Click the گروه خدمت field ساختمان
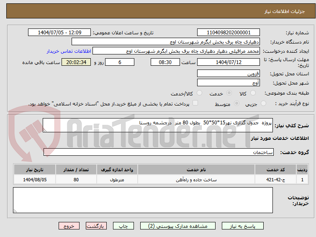This screenshot has width=316, height=237. coord(158,152)
